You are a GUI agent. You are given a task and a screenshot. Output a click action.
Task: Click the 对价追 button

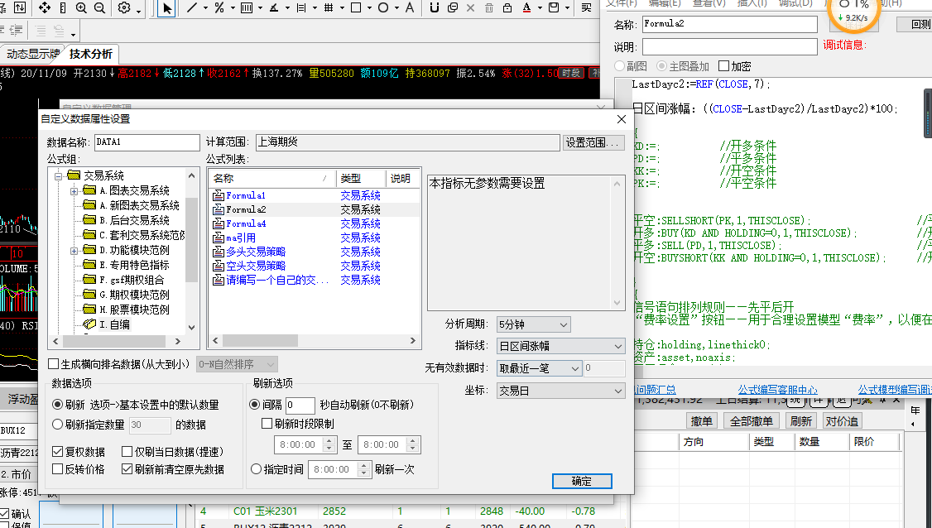(x=842, y=421)
